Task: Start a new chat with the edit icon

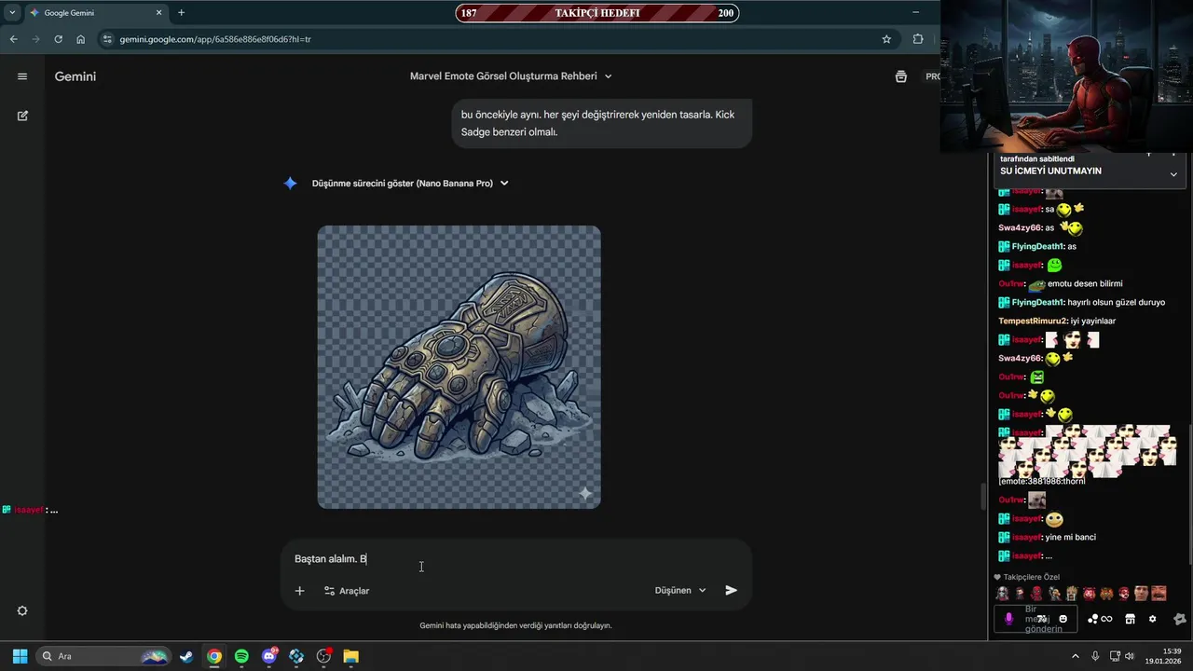Action: [x=22, y=116]
